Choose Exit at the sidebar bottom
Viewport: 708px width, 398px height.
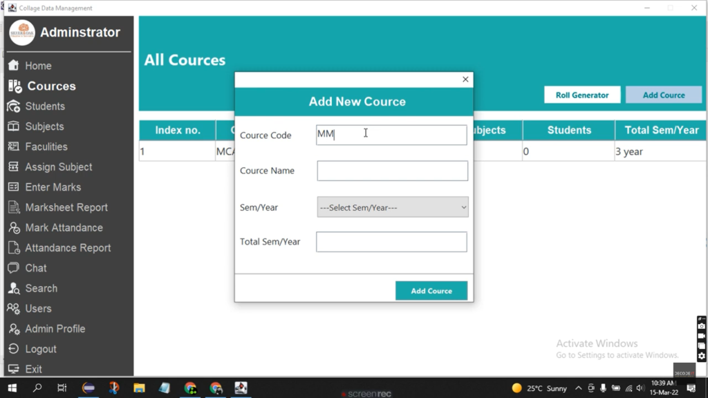tap(33, 369)
